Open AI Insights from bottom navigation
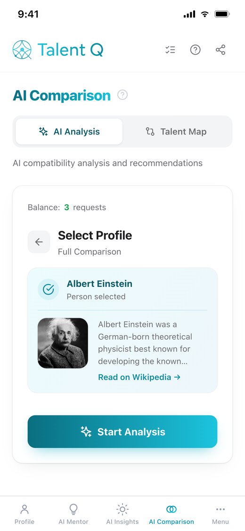Screen dimensions: 245x531 point(122,514)
